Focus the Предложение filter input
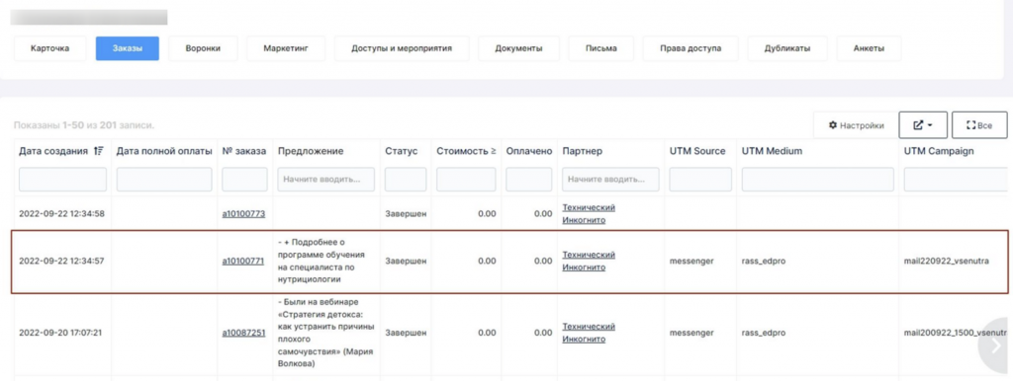1013x381 pixels. pyautogui.click(x=326, y=180)
